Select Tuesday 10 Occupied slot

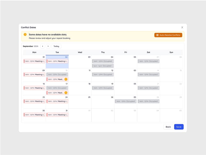(57, 75)
